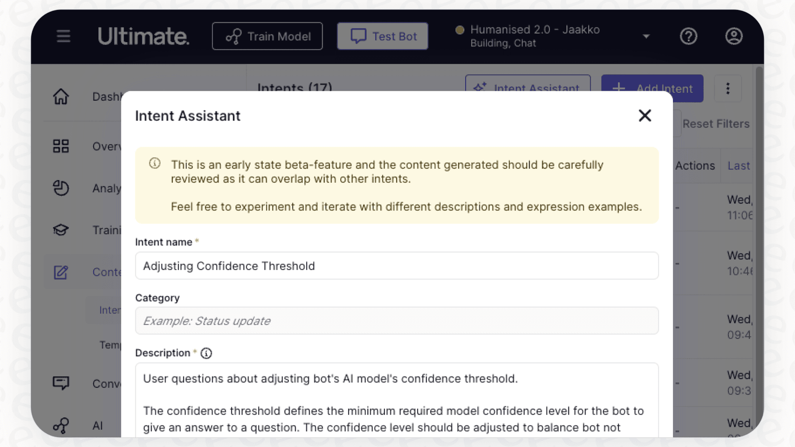Launch Train Model
The image size is (795, 447).
(267, 36)
